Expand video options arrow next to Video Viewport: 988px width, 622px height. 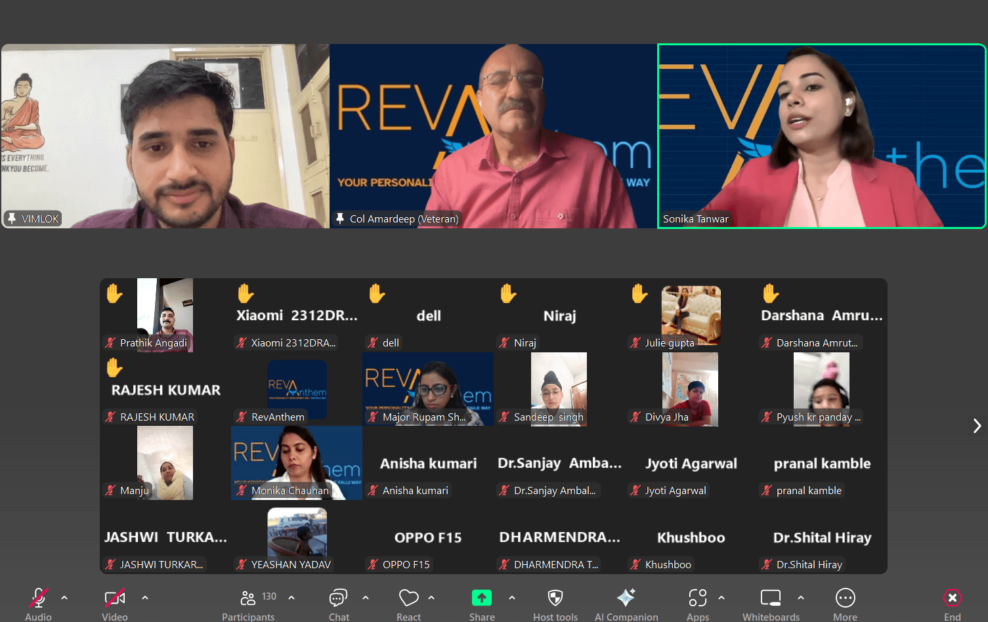(x=145, y=598)
